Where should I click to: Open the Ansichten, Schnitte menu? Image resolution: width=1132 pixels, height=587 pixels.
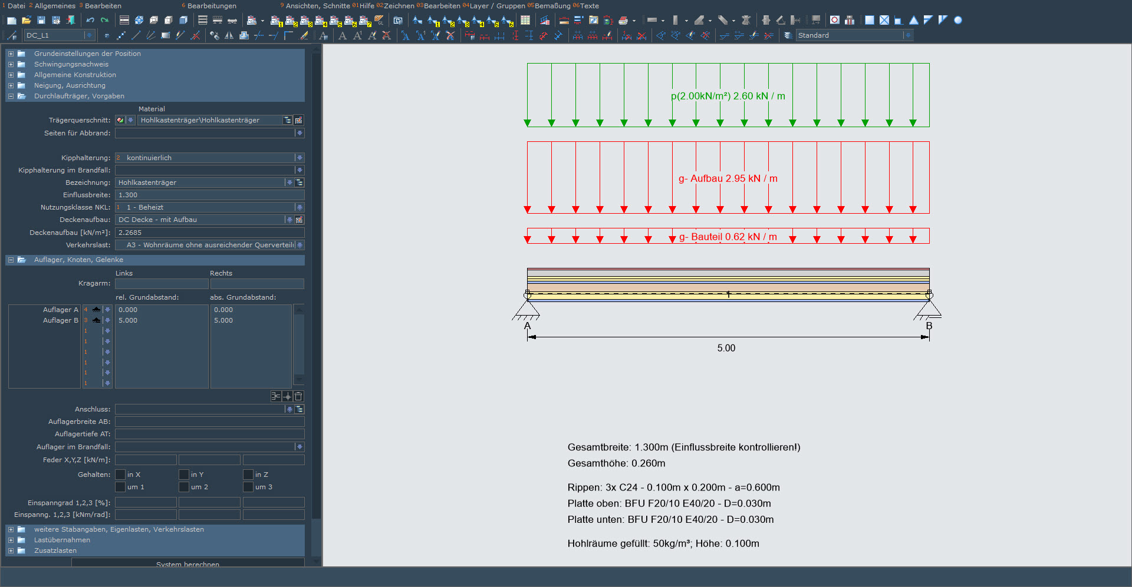tap(318, 6)
